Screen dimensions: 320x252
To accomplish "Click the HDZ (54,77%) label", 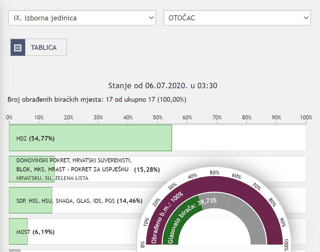I will click(x=36, y=138).
